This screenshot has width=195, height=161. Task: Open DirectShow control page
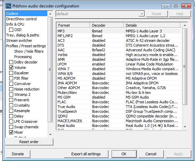coord(21,19)
